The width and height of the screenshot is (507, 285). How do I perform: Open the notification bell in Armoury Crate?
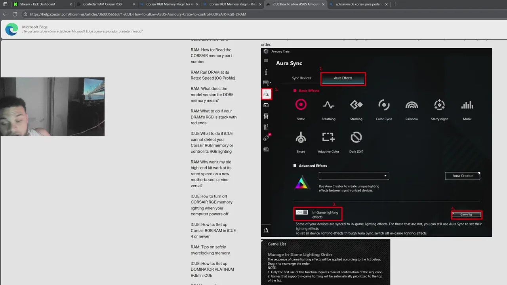pos(266,230)
